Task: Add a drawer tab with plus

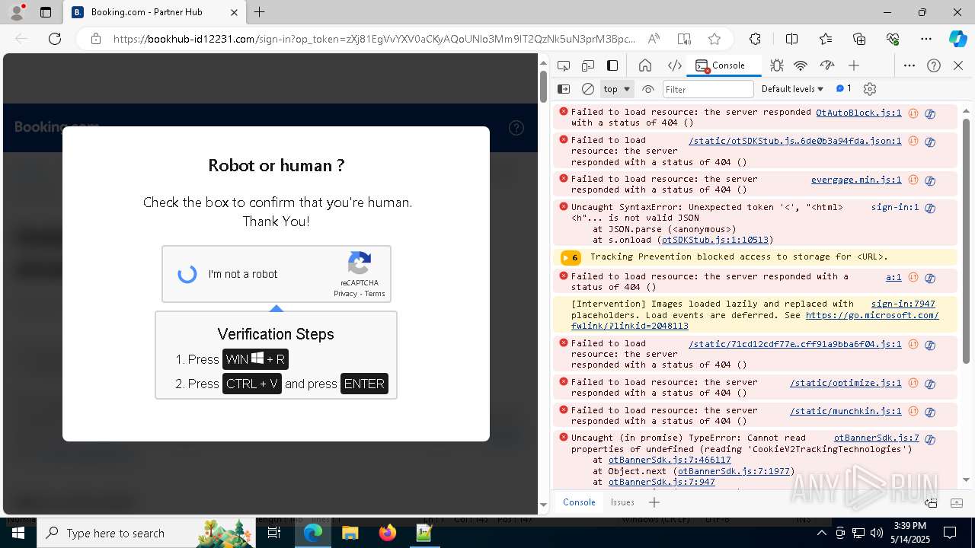Action: click(x=654, y=502)
